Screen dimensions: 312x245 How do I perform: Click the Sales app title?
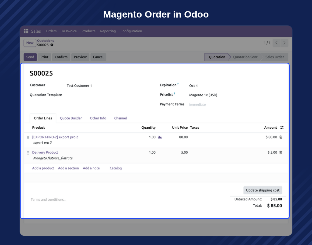[x=36, y=31]
